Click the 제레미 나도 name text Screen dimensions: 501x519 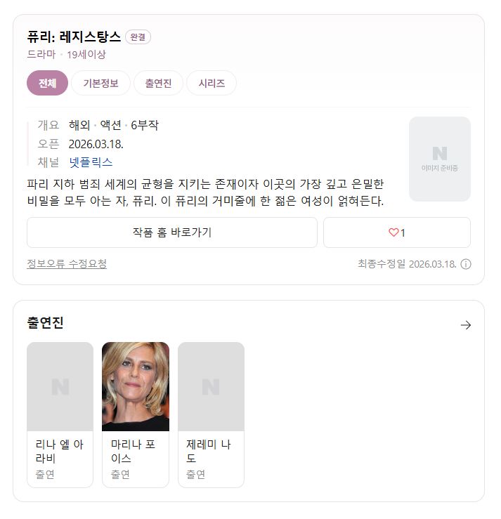tap(208, 451)
